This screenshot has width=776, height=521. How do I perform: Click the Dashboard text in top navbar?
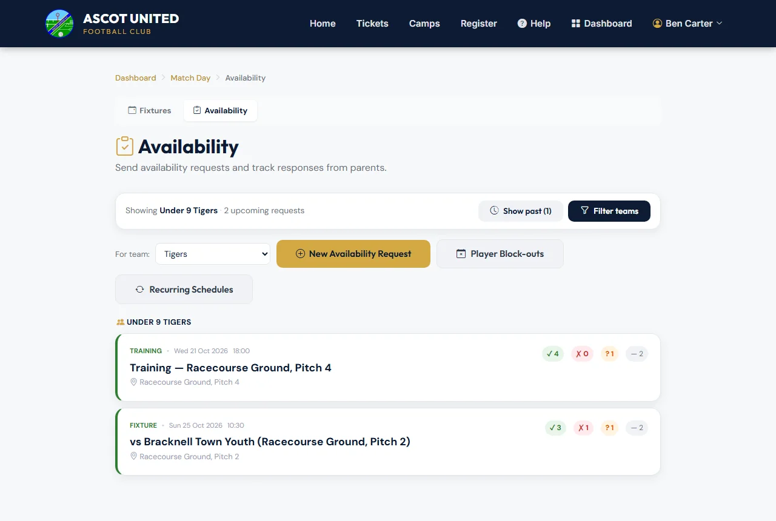tap(608, 24)
